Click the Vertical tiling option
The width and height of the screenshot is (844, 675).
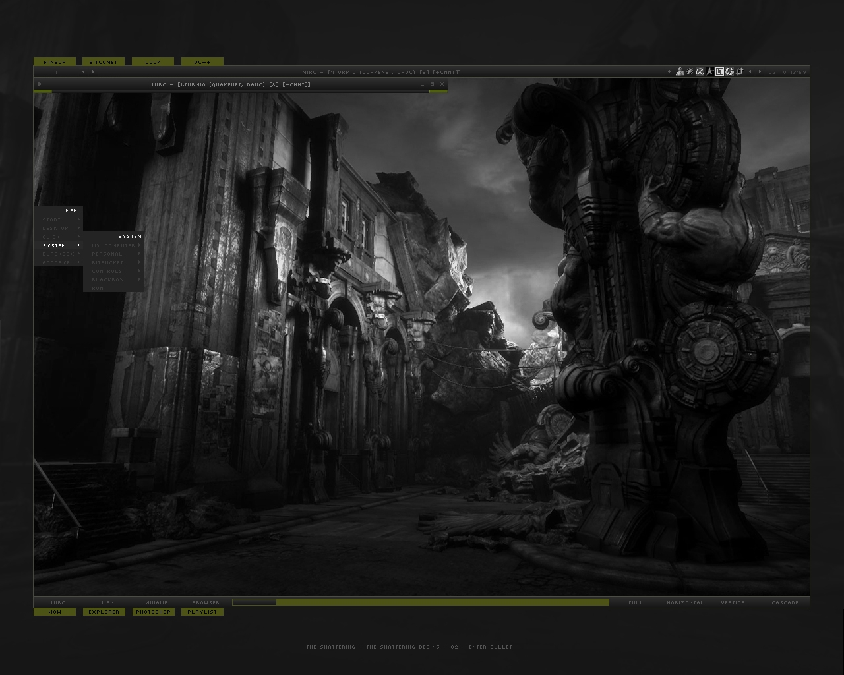pyautogui.click(x=735, y=602)
